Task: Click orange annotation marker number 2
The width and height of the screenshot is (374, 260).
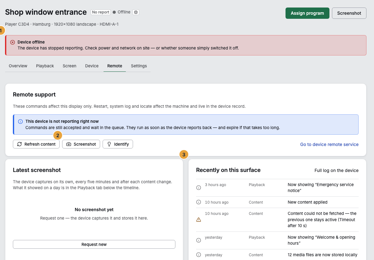Action: pos(58,135)
